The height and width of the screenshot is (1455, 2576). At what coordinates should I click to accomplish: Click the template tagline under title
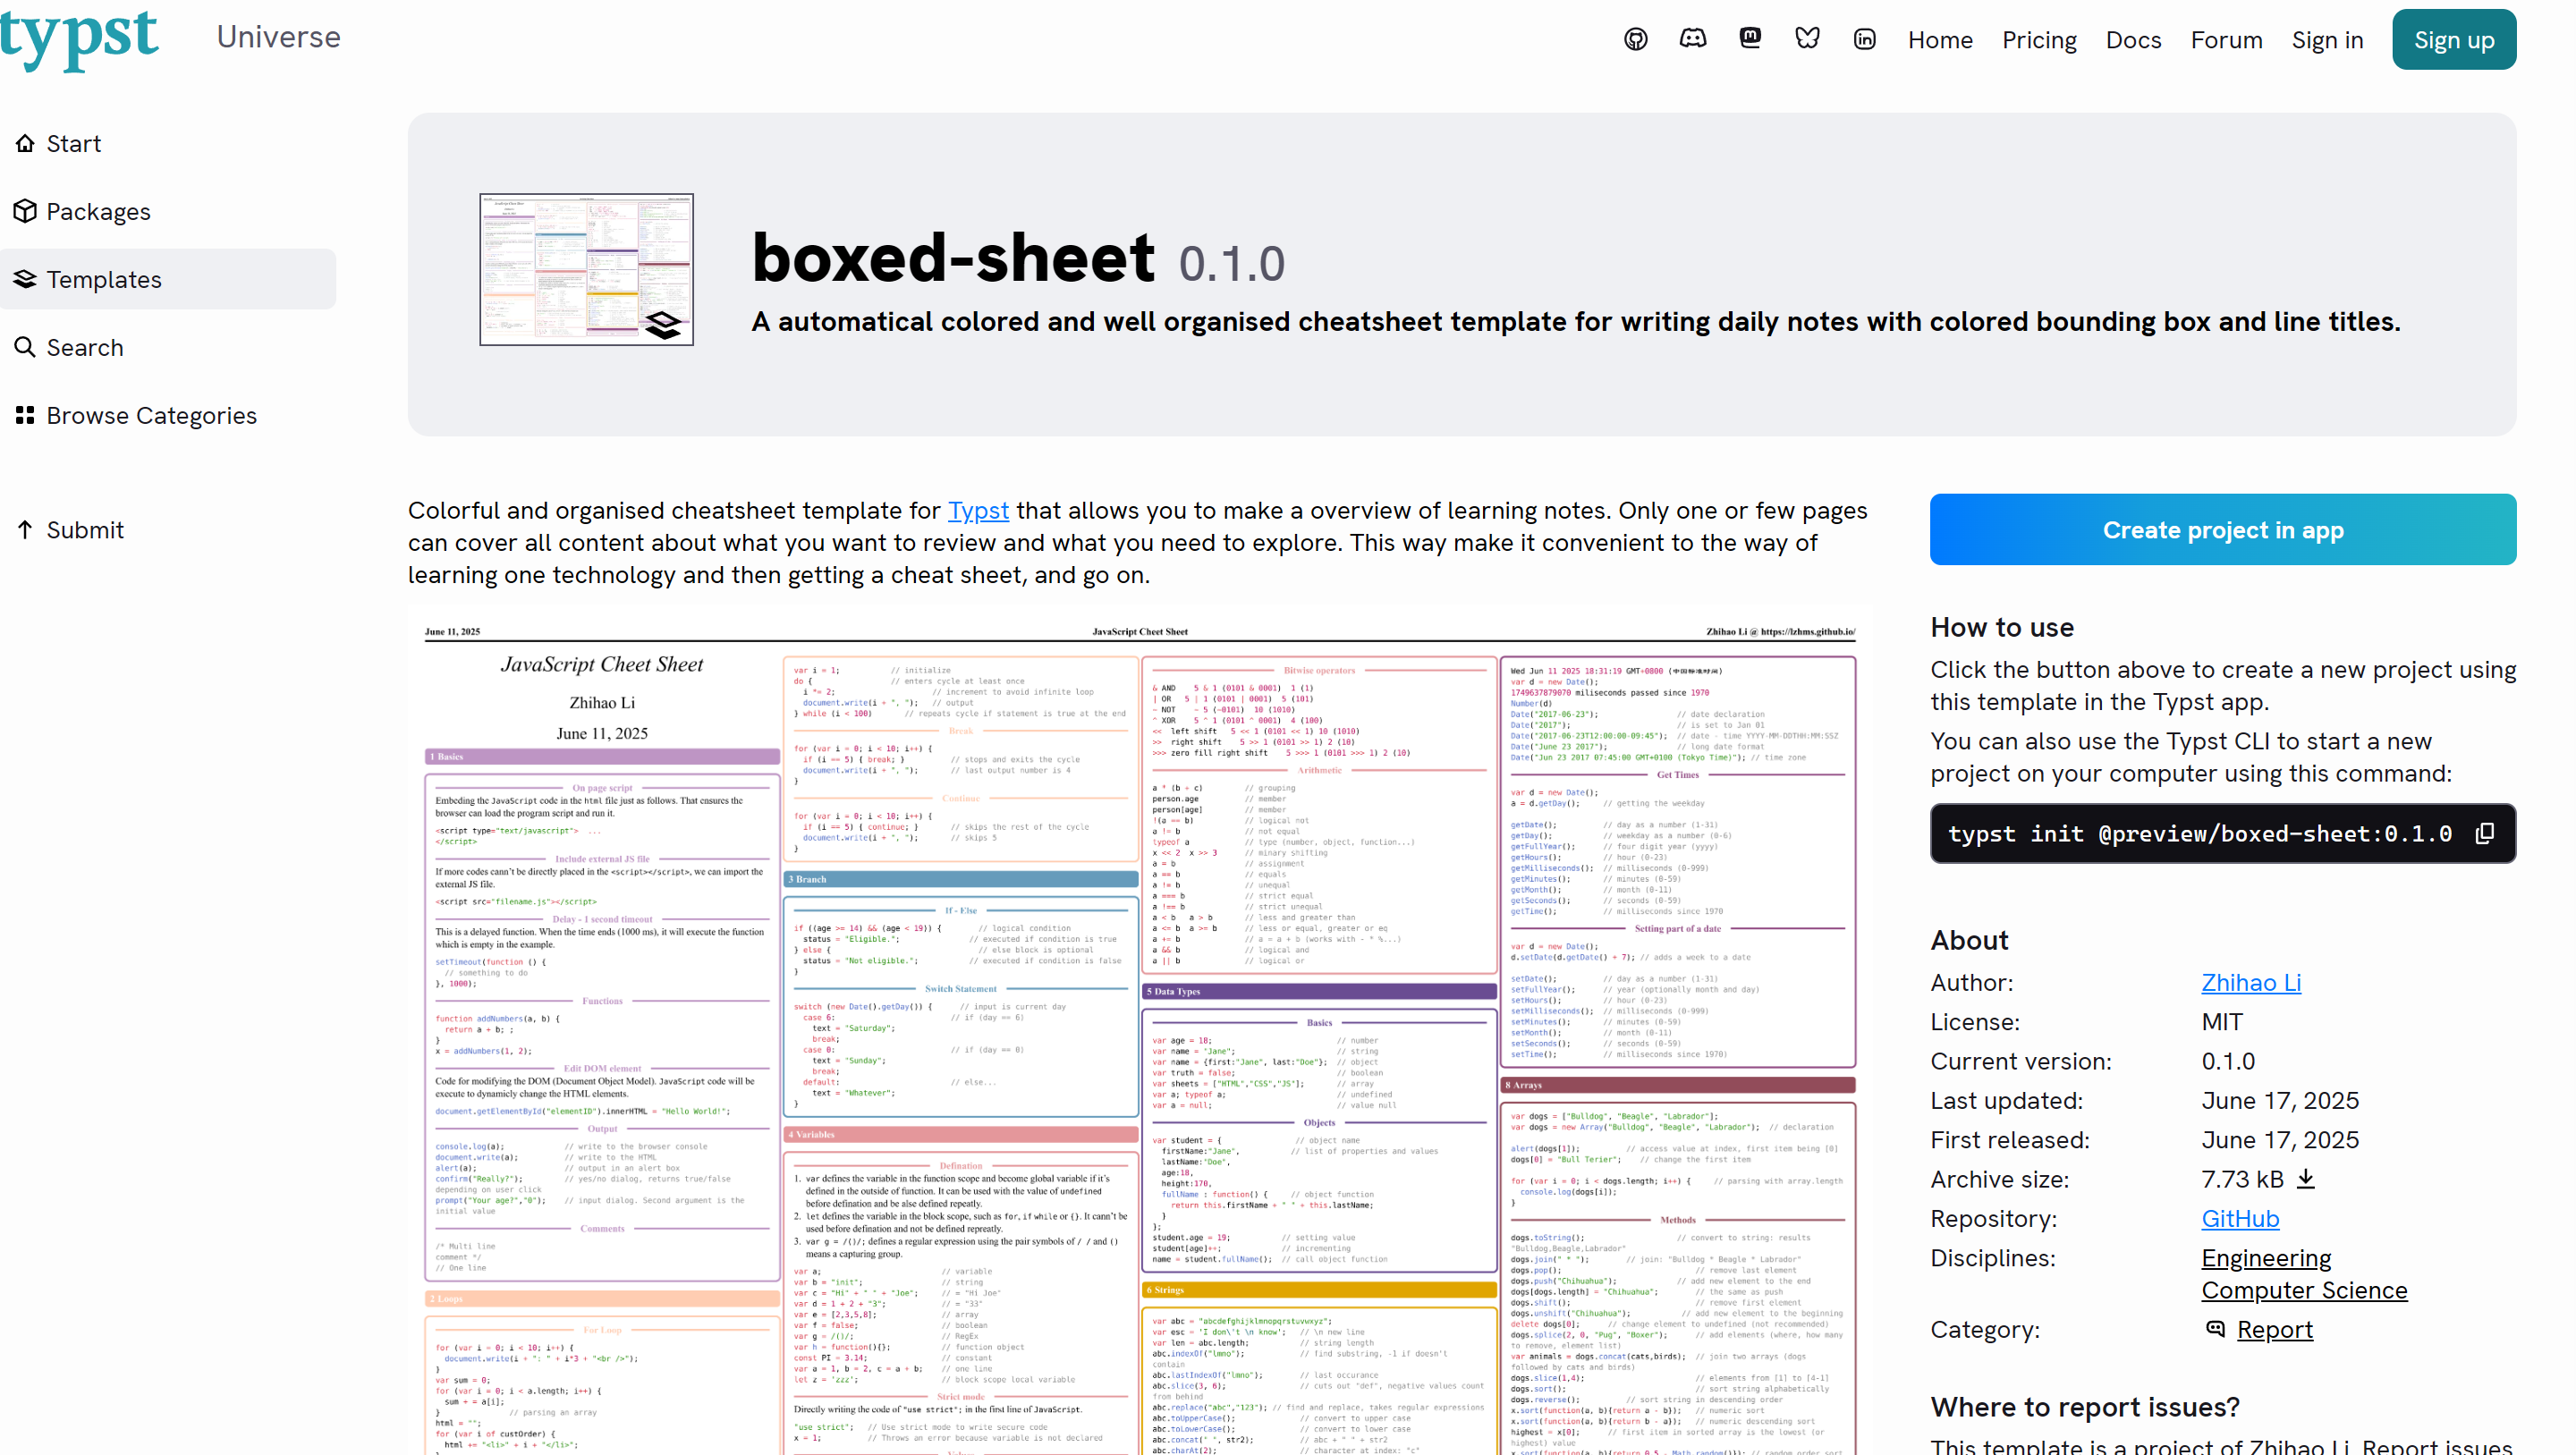(x=1575, y=321)
